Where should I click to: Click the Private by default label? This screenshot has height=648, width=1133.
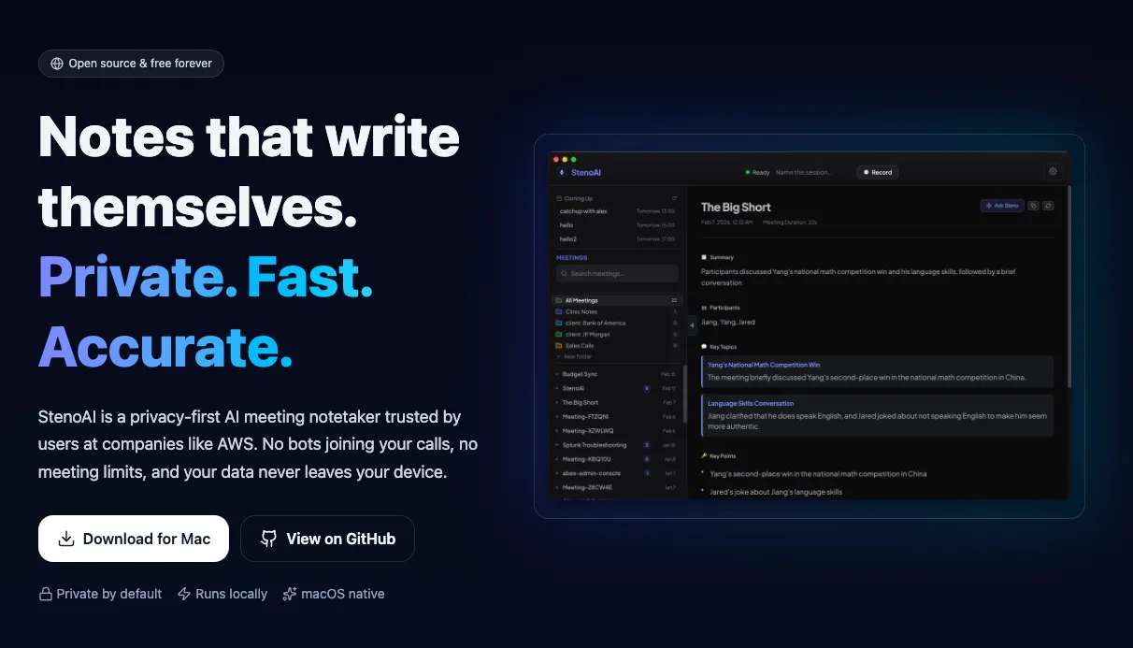coord(109,594)
